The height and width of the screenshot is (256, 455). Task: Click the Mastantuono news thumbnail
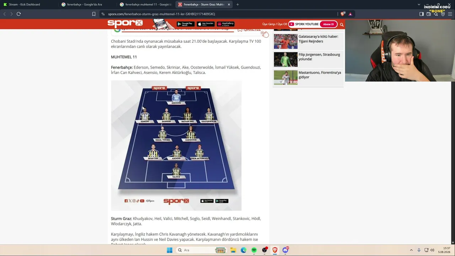click(x=285, y=78)
